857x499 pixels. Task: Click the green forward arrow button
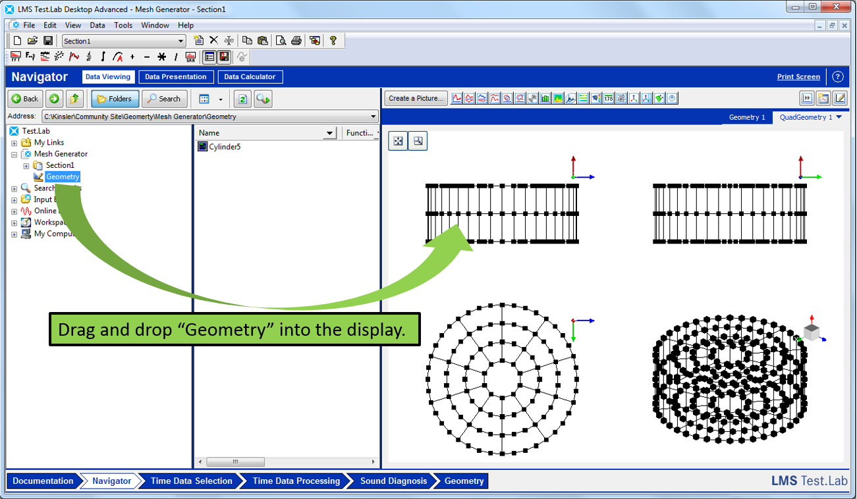pyautogui.click(x=55, y=99)
